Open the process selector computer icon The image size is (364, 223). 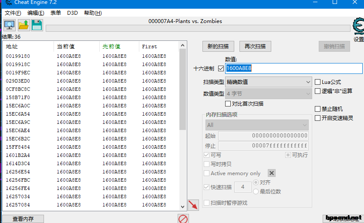click(10, 25)
